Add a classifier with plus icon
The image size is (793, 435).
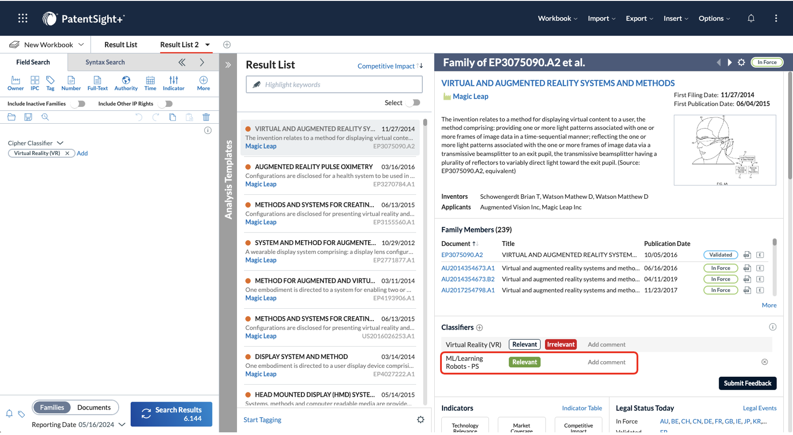coord(480,328)
